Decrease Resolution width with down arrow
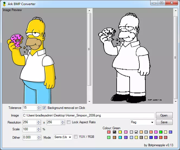The height and width of the screenshot is (150, 180). coord(39,124)
